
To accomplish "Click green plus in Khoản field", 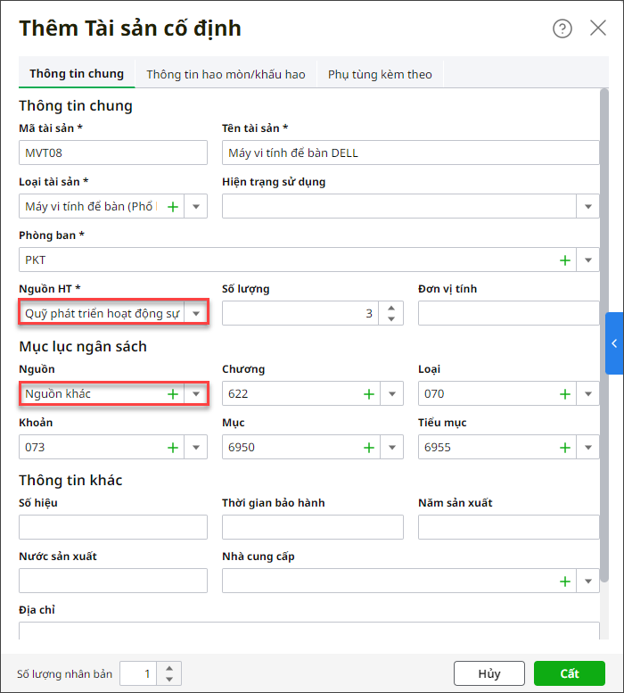I will 173,447.
